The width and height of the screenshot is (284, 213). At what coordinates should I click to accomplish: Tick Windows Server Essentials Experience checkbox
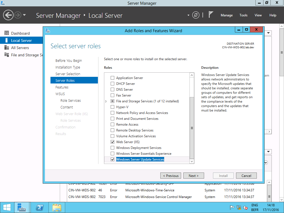point(113,154)
